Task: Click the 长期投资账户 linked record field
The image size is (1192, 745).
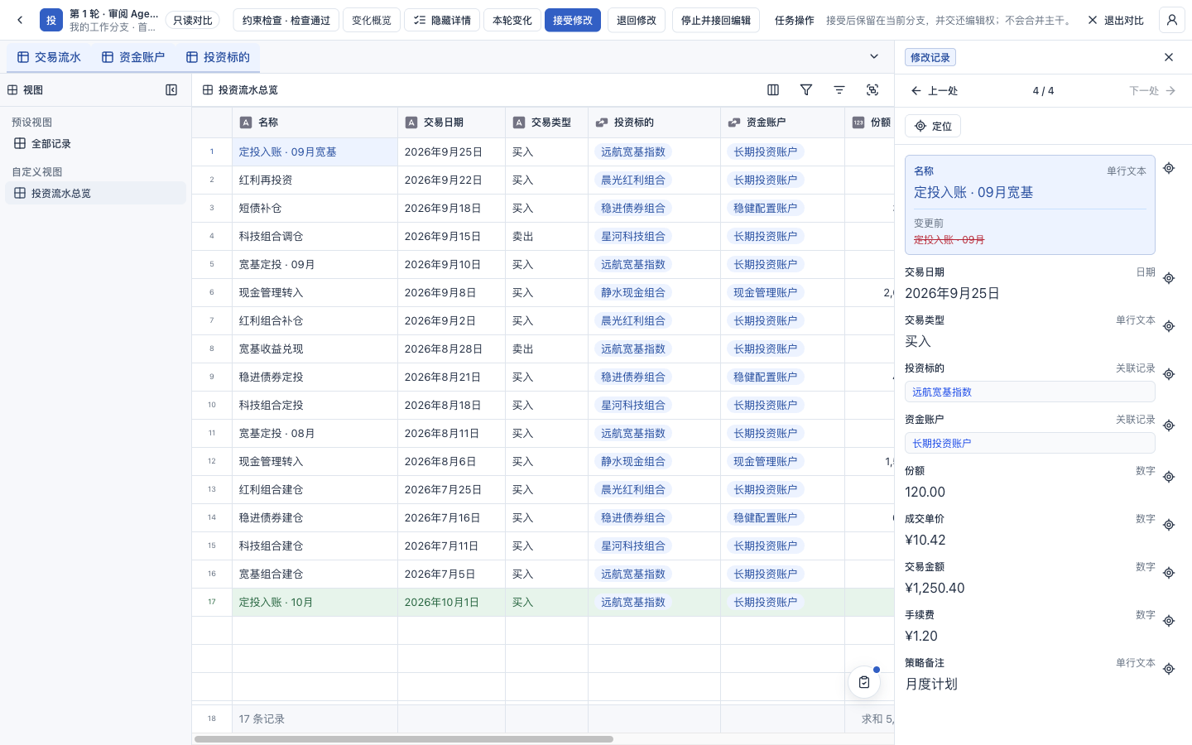Action: (x=1030, y=443)
